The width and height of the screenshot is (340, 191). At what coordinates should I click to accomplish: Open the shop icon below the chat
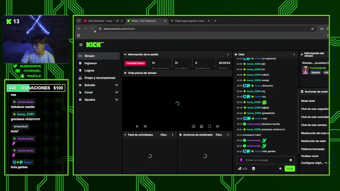[x=253, y=169]
